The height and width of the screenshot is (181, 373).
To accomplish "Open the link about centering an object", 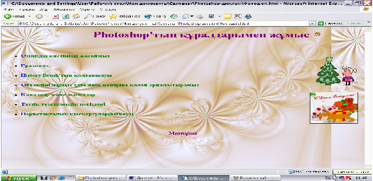I will point(110,85).
